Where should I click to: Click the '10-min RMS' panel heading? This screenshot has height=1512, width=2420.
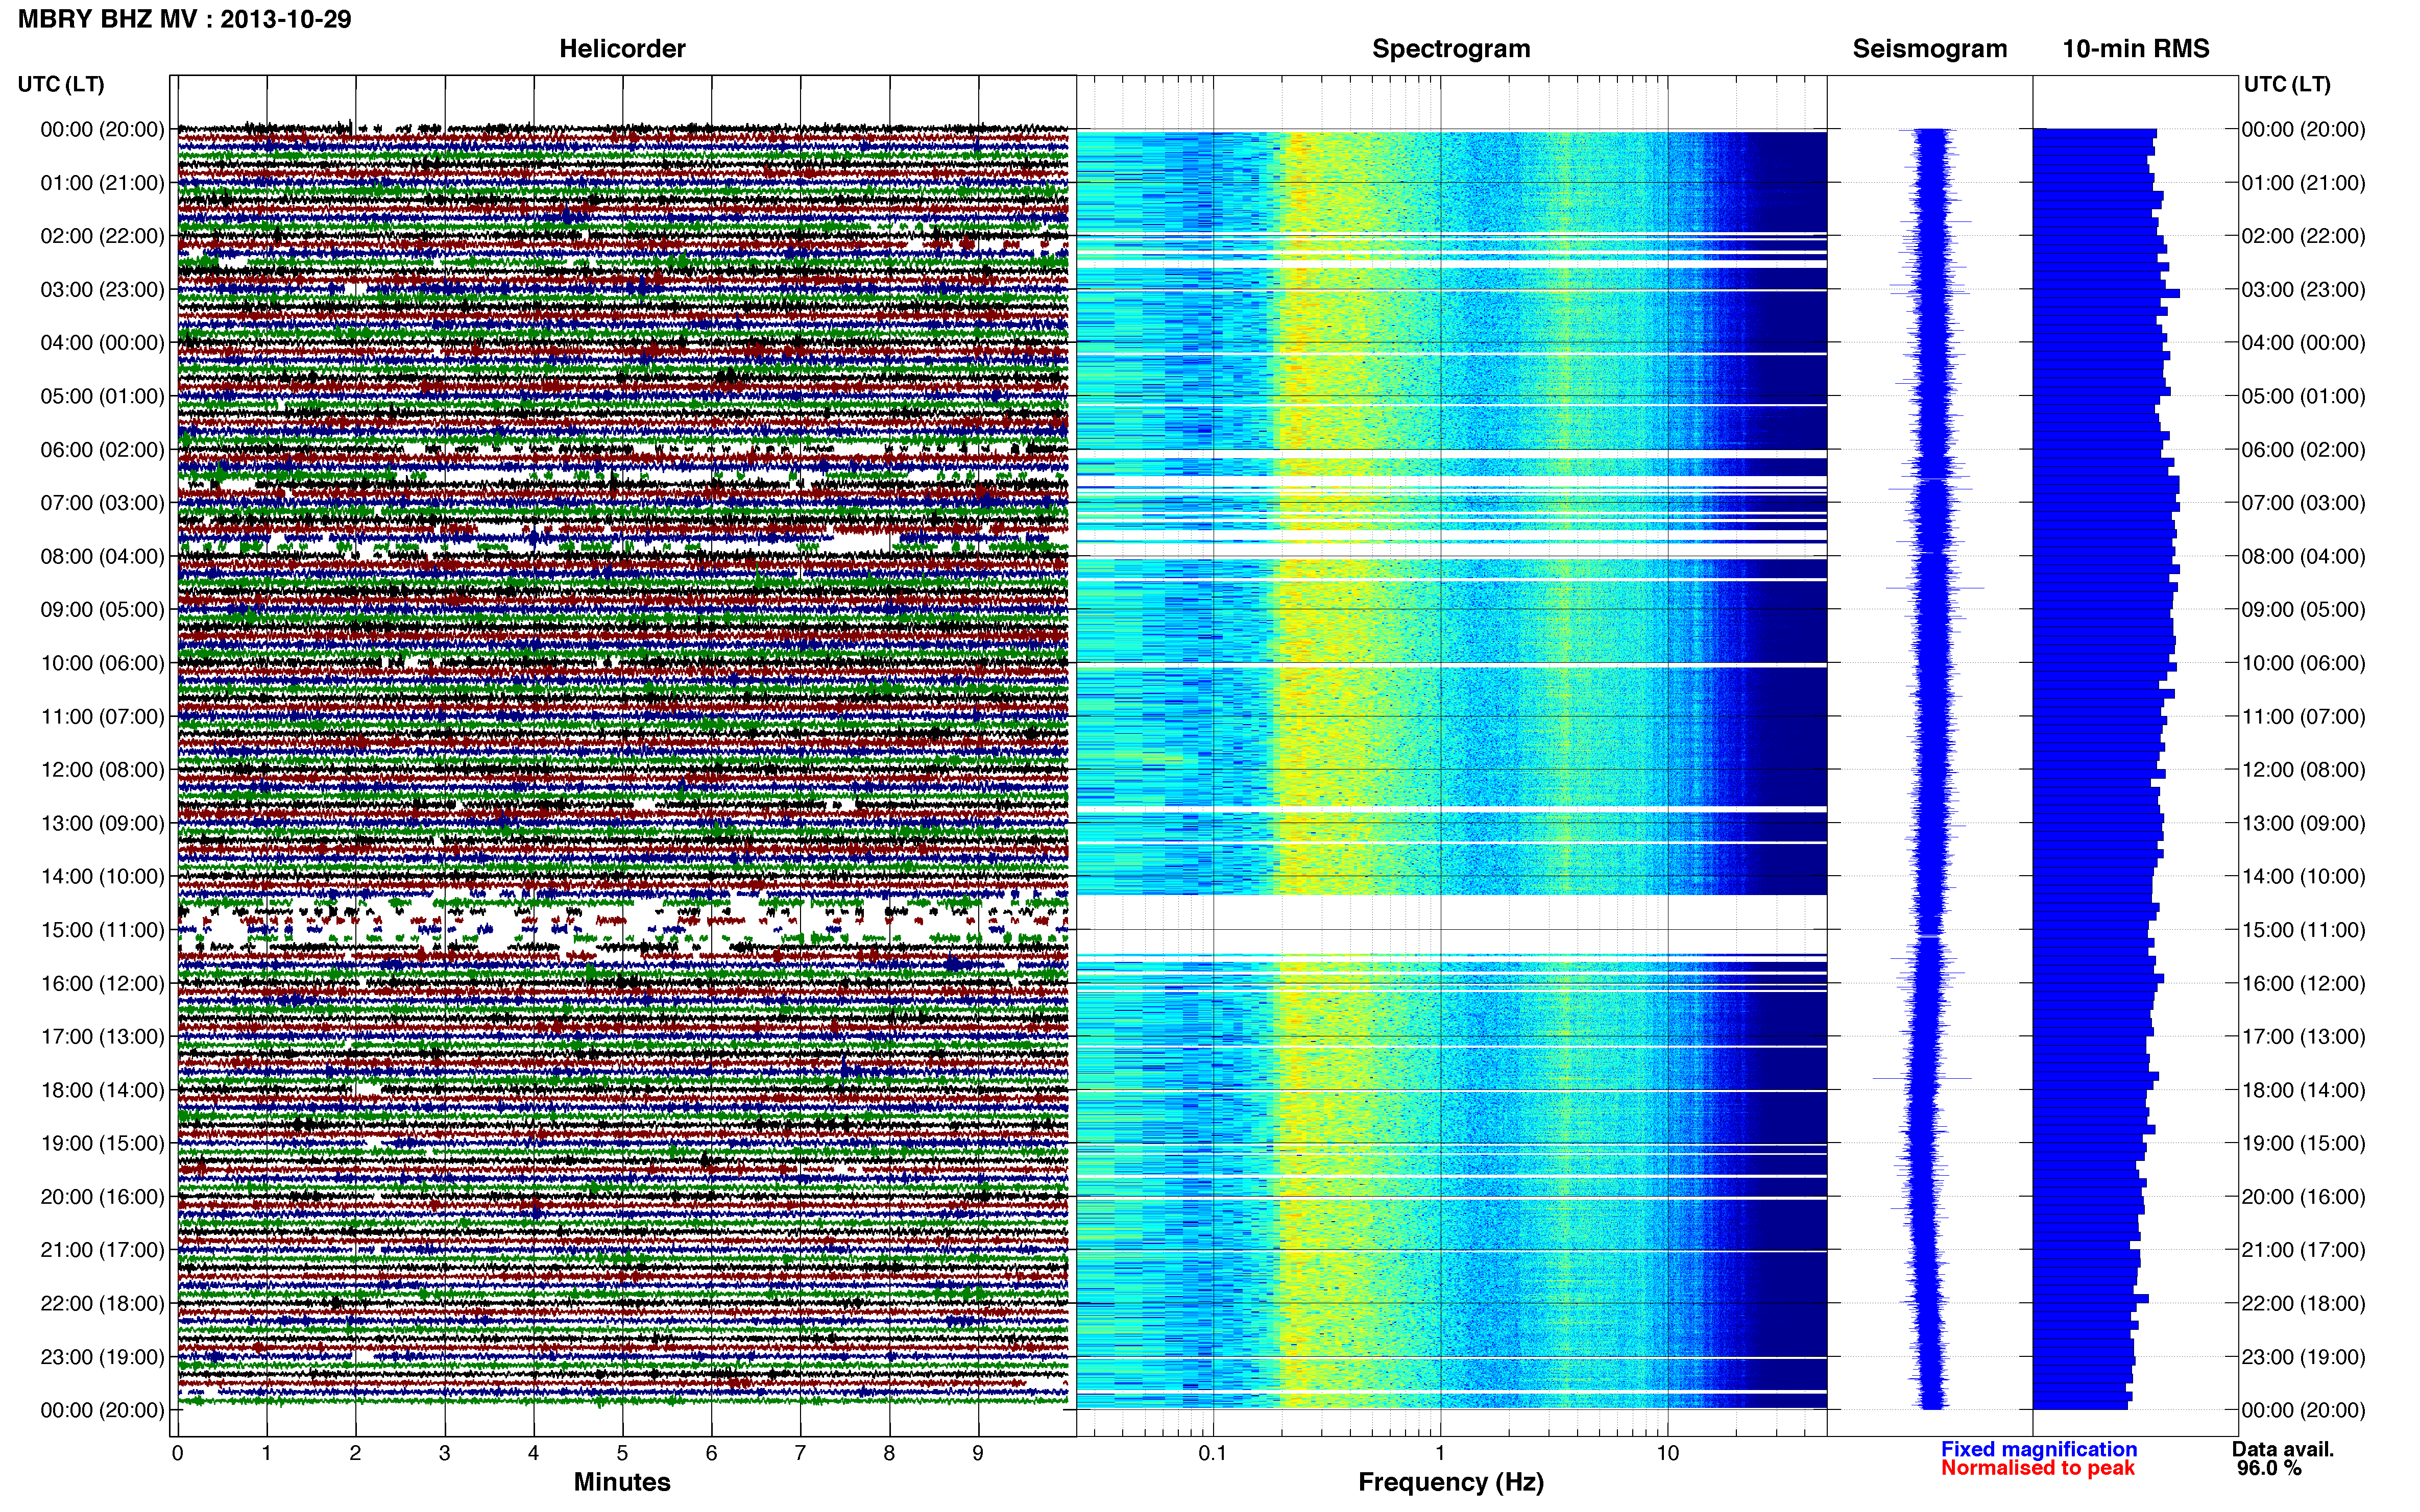tap(2136, 49)
